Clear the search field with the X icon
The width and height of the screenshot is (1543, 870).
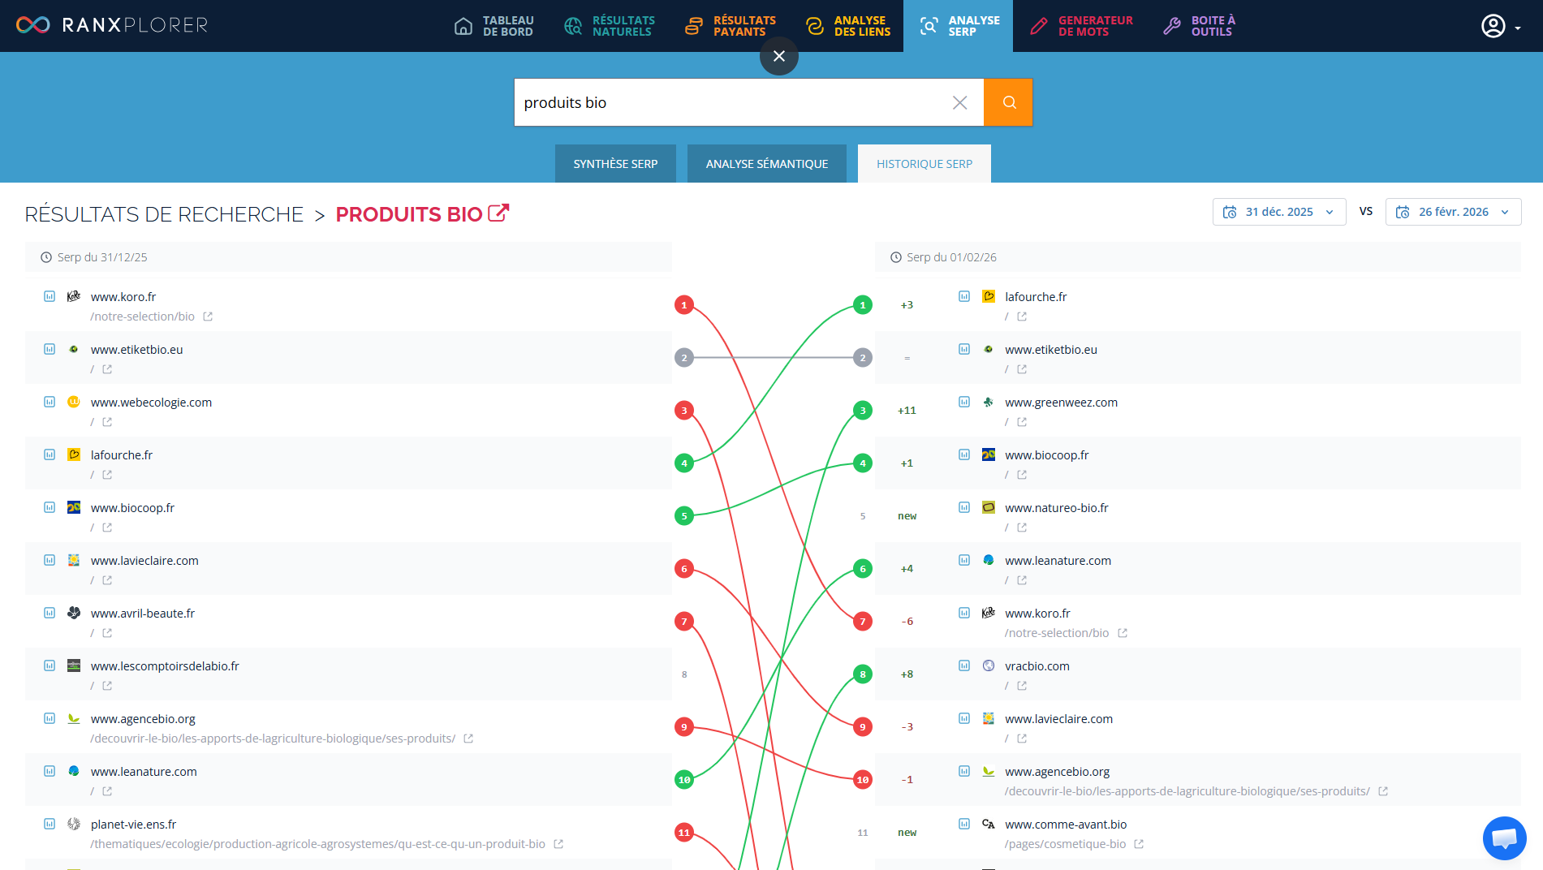coord(959,102)
